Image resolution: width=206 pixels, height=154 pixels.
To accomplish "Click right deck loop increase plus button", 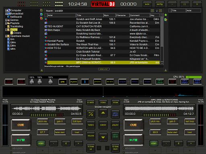I will click(191, 143).
